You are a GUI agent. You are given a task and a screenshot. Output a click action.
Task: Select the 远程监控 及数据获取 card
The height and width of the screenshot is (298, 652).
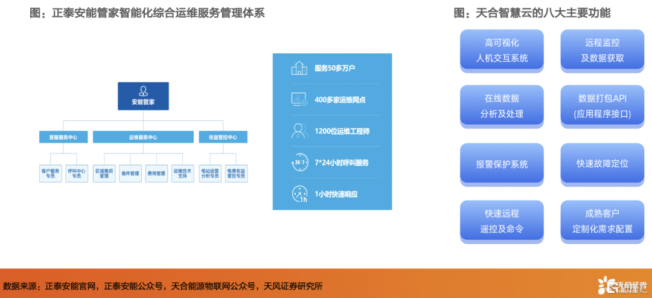pos(602,51)
